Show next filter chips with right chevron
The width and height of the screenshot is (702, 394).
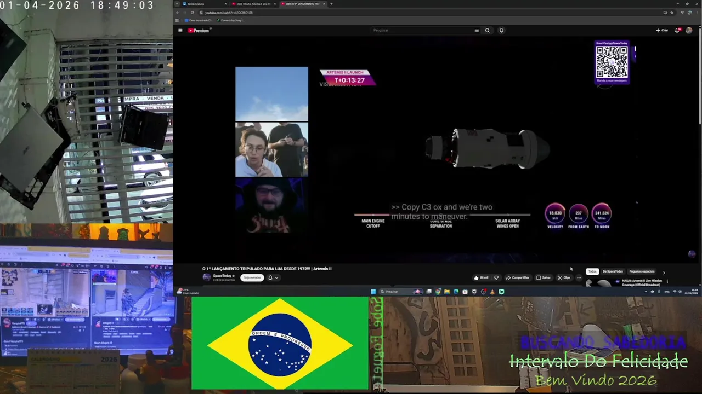664,272
